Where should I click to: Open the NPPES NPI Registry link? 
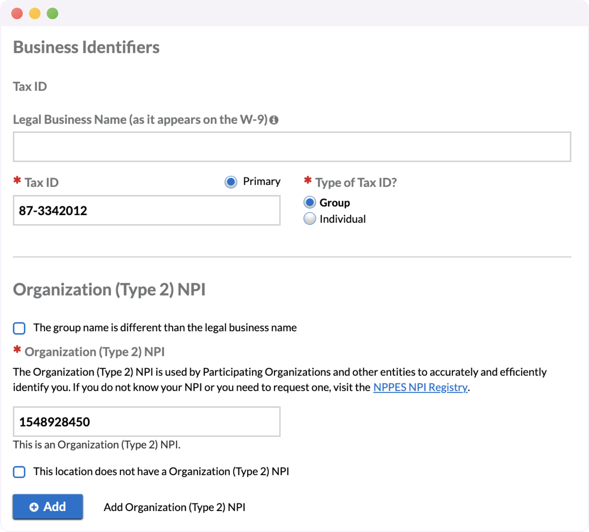point(420,387)
